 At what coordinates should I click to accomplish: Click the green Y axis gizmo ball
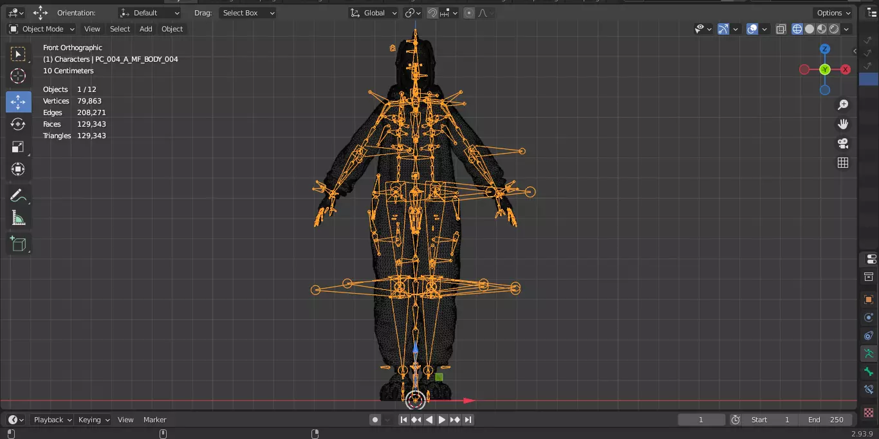coord(825,69)
